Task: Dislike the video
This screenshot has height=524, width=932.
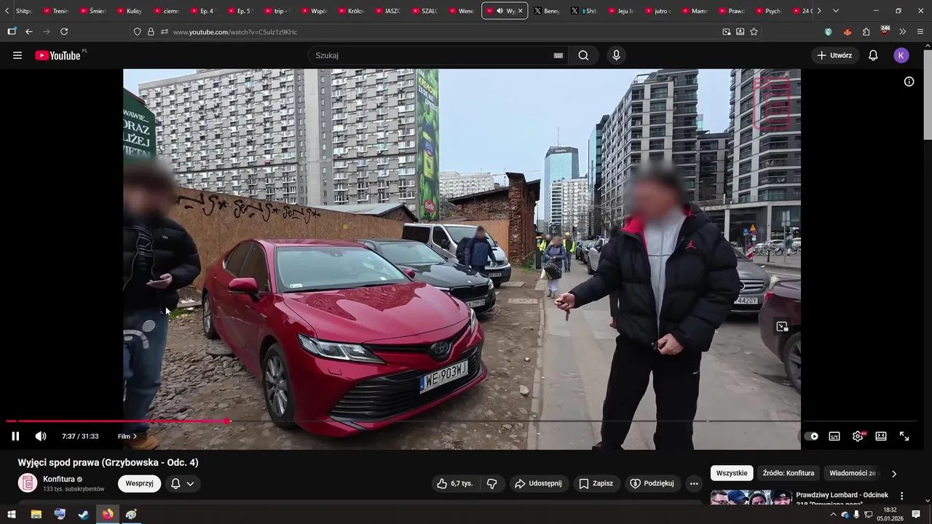Action: [x=491, y=483]
